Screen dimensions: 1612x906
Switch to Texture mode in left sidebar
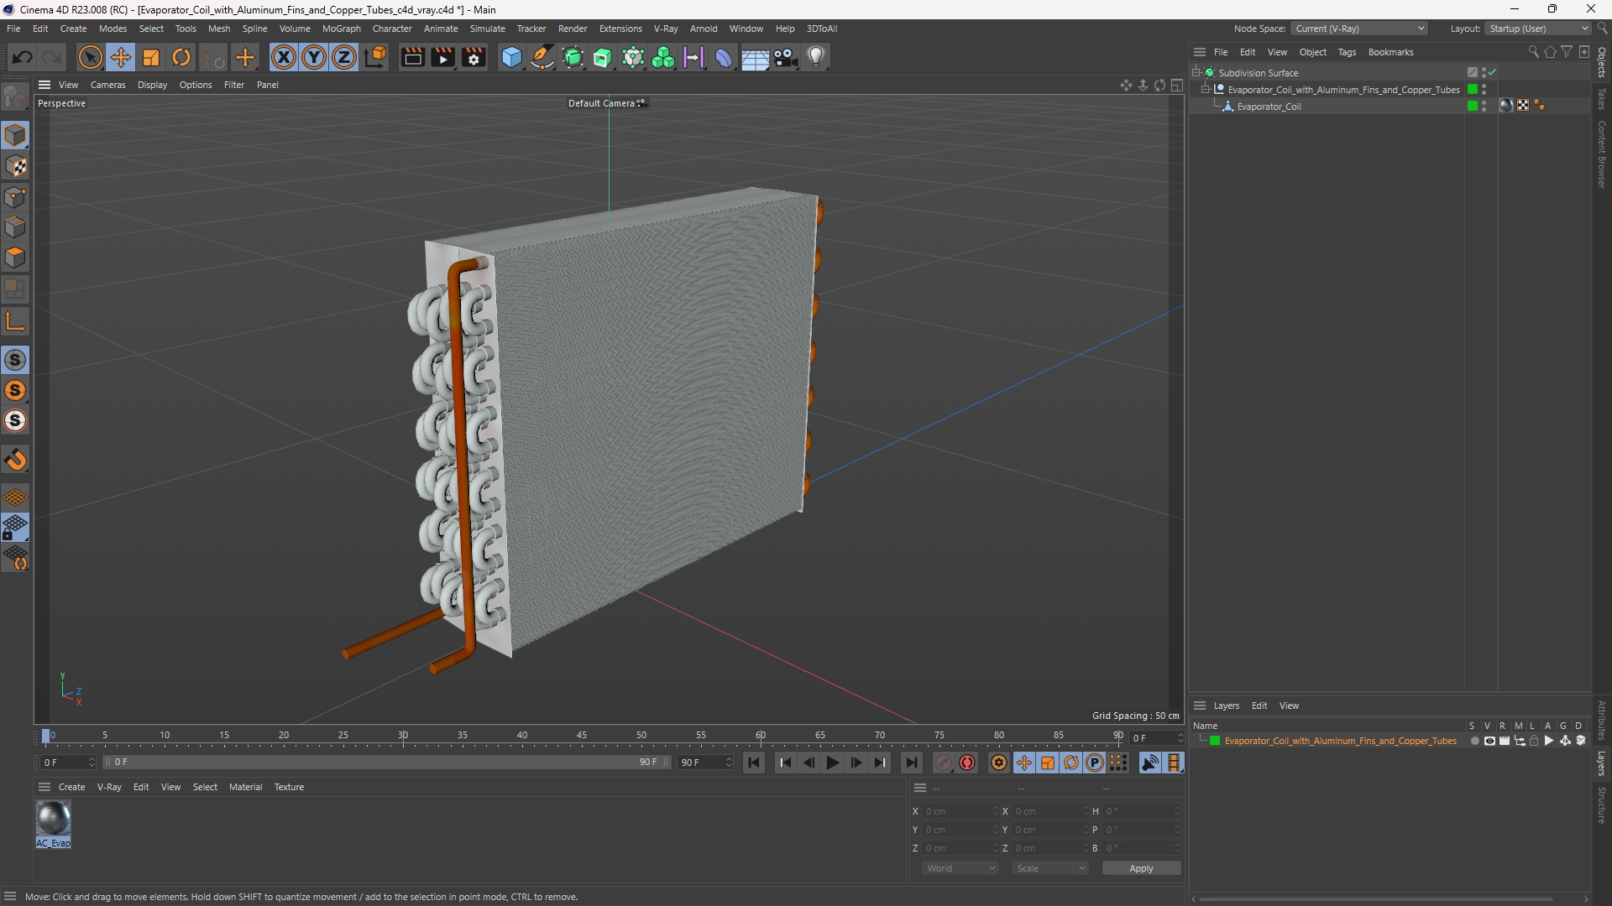[x=15, y=166]
